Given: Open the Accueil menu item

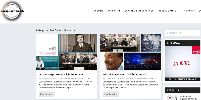Looking at the screenshot, I should pos(98,11).
